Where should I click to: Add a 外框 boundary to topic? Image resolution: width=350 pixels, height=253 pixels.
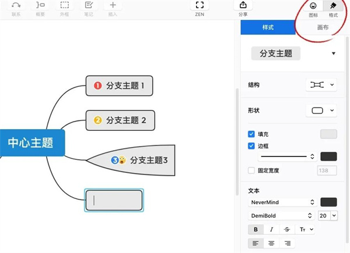click(64, 5)
